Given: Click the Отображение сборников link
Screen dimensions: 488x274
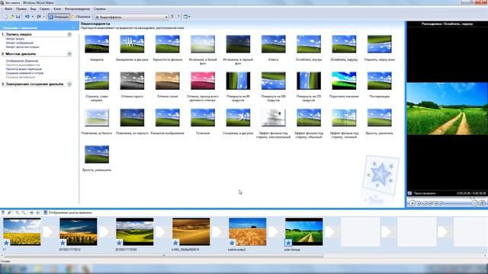Looking at the screenshot, I should pyautogui.click(x=22, y=61).
